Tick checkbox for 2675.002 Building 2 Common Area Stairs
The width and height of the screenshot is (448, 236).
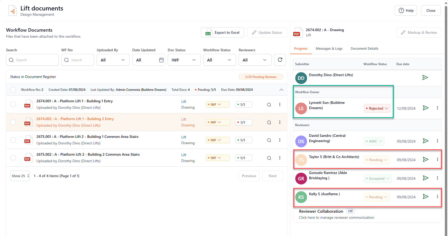tap(13, 158)
